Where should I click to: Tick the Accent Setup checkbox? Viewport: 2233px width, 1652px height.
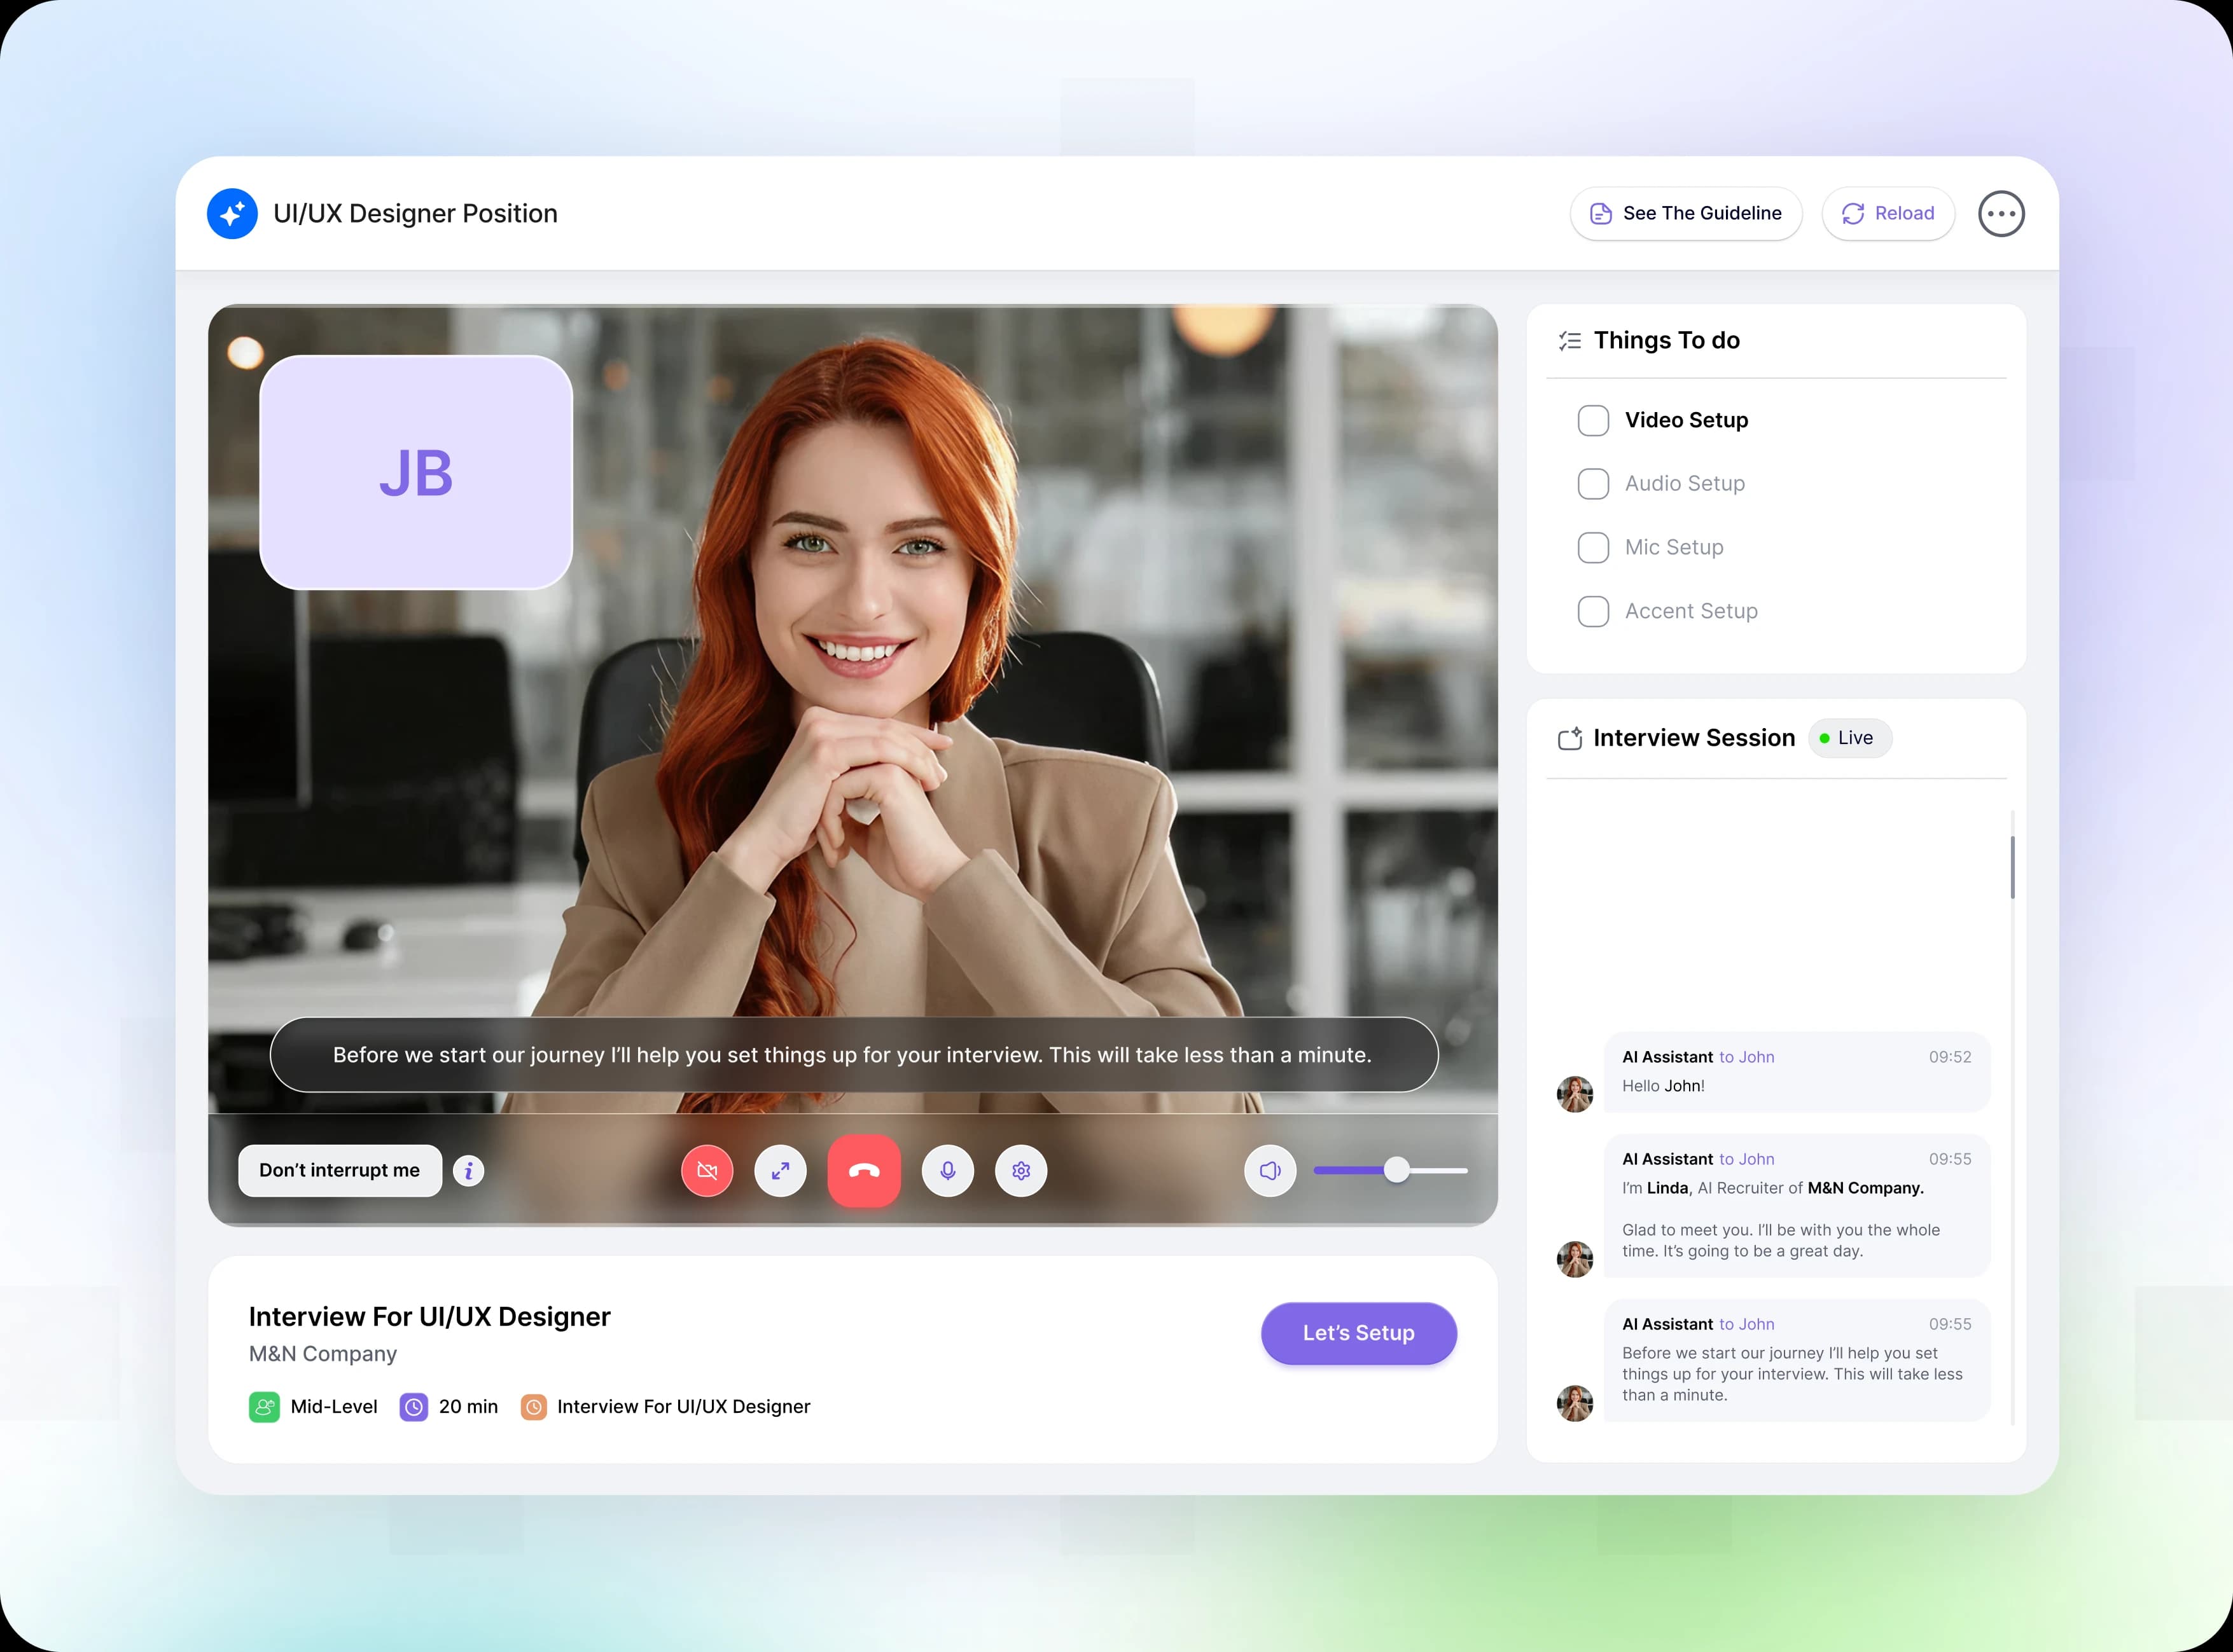(x=1593, y=611)
